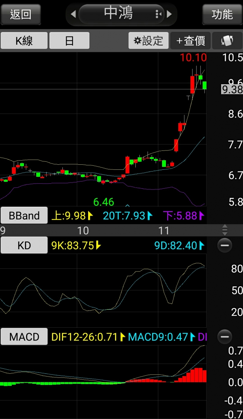Tap the month 10 axis label

pos(83,230)
